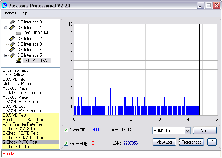
Task: Select Q-Check C1/C2 Test
Action: pyautogui.click(x=30, y=129)
